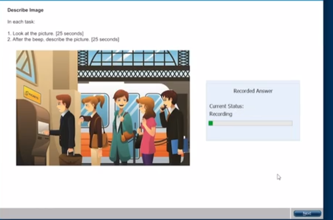The image size is (333, 220).
Task: Click the 'Look at the picture' instruction
Action: click(45, 33)
